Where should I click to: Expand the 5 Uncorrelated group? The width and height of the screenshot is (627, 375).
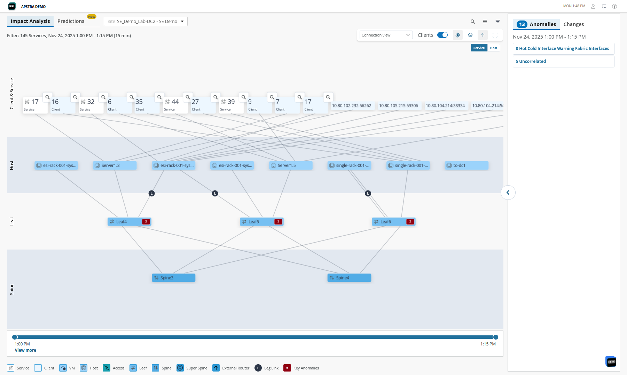[563, 62]
